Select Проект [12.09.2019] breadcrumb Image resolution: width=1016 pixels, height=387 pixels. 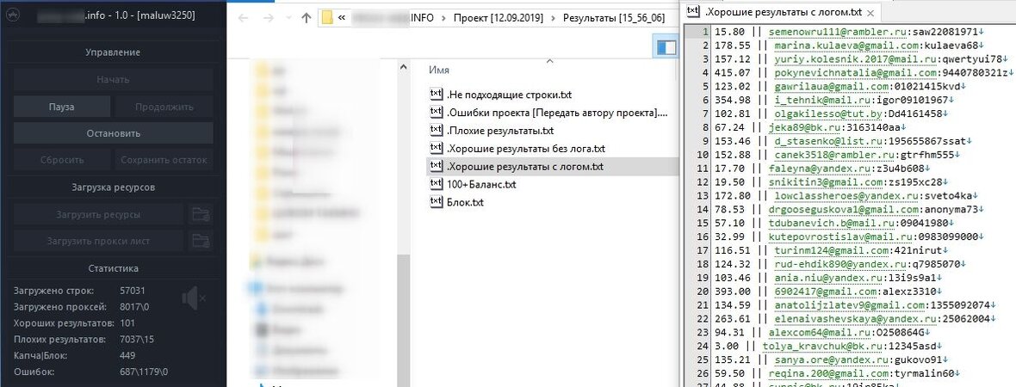[x=499, y=18]
